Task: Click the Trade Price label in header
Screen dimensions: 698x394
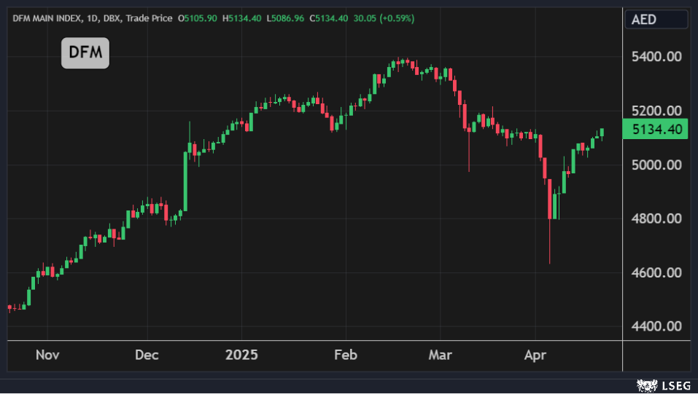Action: (x=149, y=17)
